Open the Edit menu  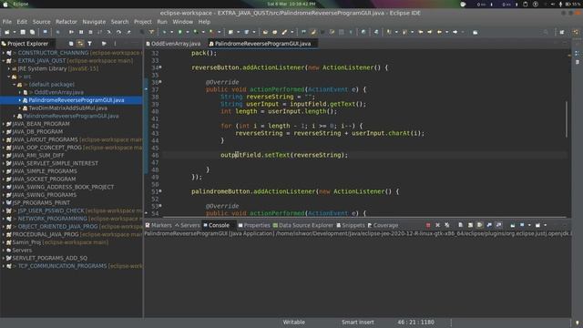22,22
